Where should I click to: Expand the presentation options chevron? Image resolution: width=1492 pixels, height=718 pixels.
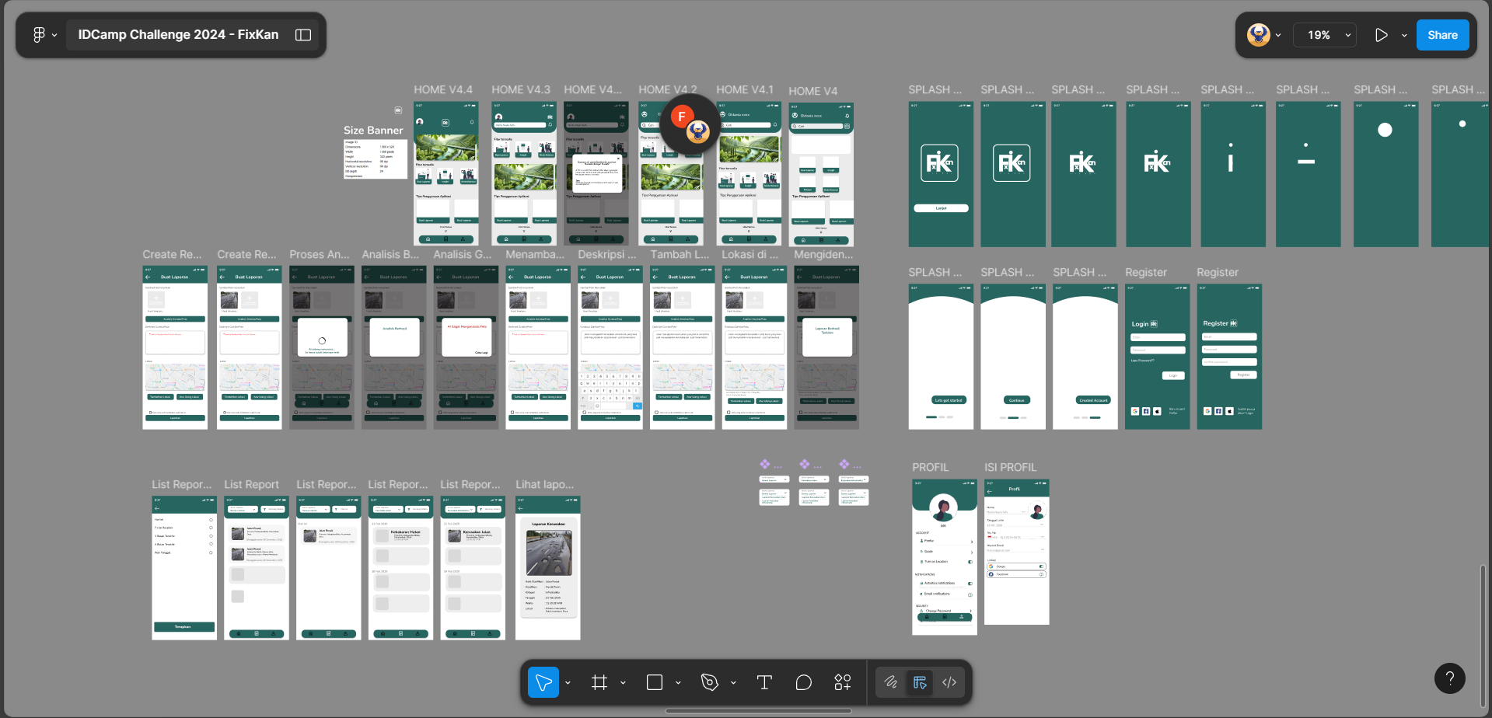point(1404,35)
